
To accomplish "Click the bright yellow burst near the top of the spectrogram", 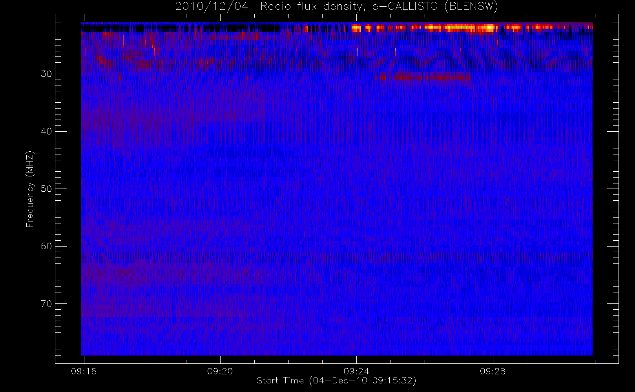I will click(461, 28).
